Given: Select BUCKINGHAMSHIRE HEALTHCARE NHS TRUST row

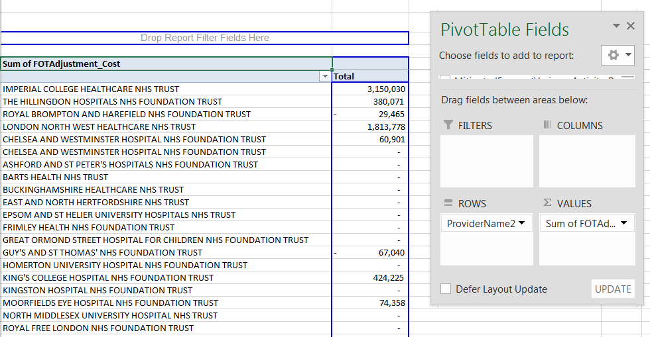Looking at the screenshot, I should pyautogui.click(x=166, y=189).
